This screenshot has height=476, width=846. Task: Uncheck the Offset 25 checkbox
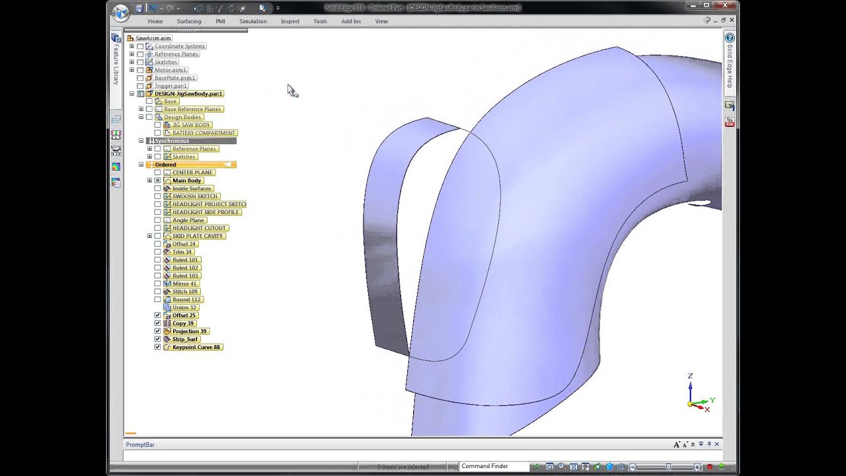[157, 315]
